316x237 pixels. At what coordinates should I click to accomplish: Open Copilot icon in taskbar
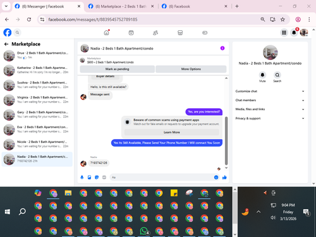pos(38,193)
